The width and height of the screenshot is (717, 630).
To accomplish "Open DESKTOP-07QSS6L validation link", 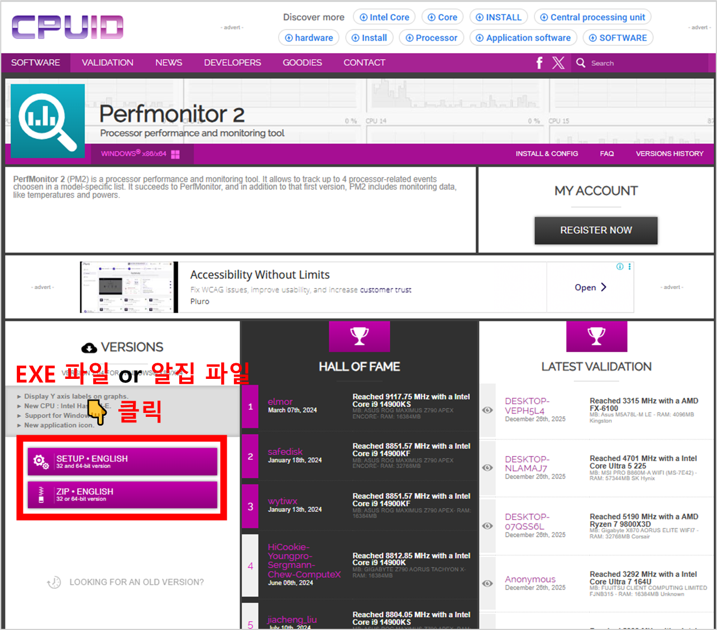I will (527, 521).
